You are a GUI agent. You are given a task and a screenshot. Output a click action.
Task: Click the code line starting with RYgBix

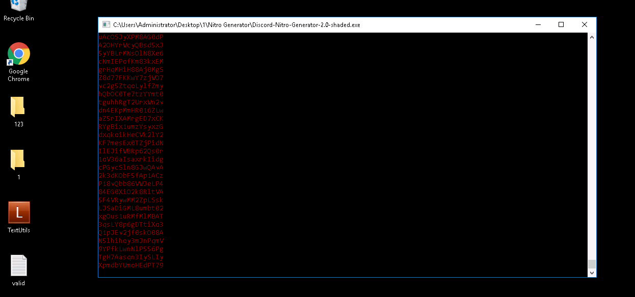[131, 127]
